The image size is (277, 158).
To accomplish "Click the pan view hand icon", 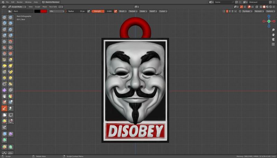I will pyautogui.click(x=273, y=35).
